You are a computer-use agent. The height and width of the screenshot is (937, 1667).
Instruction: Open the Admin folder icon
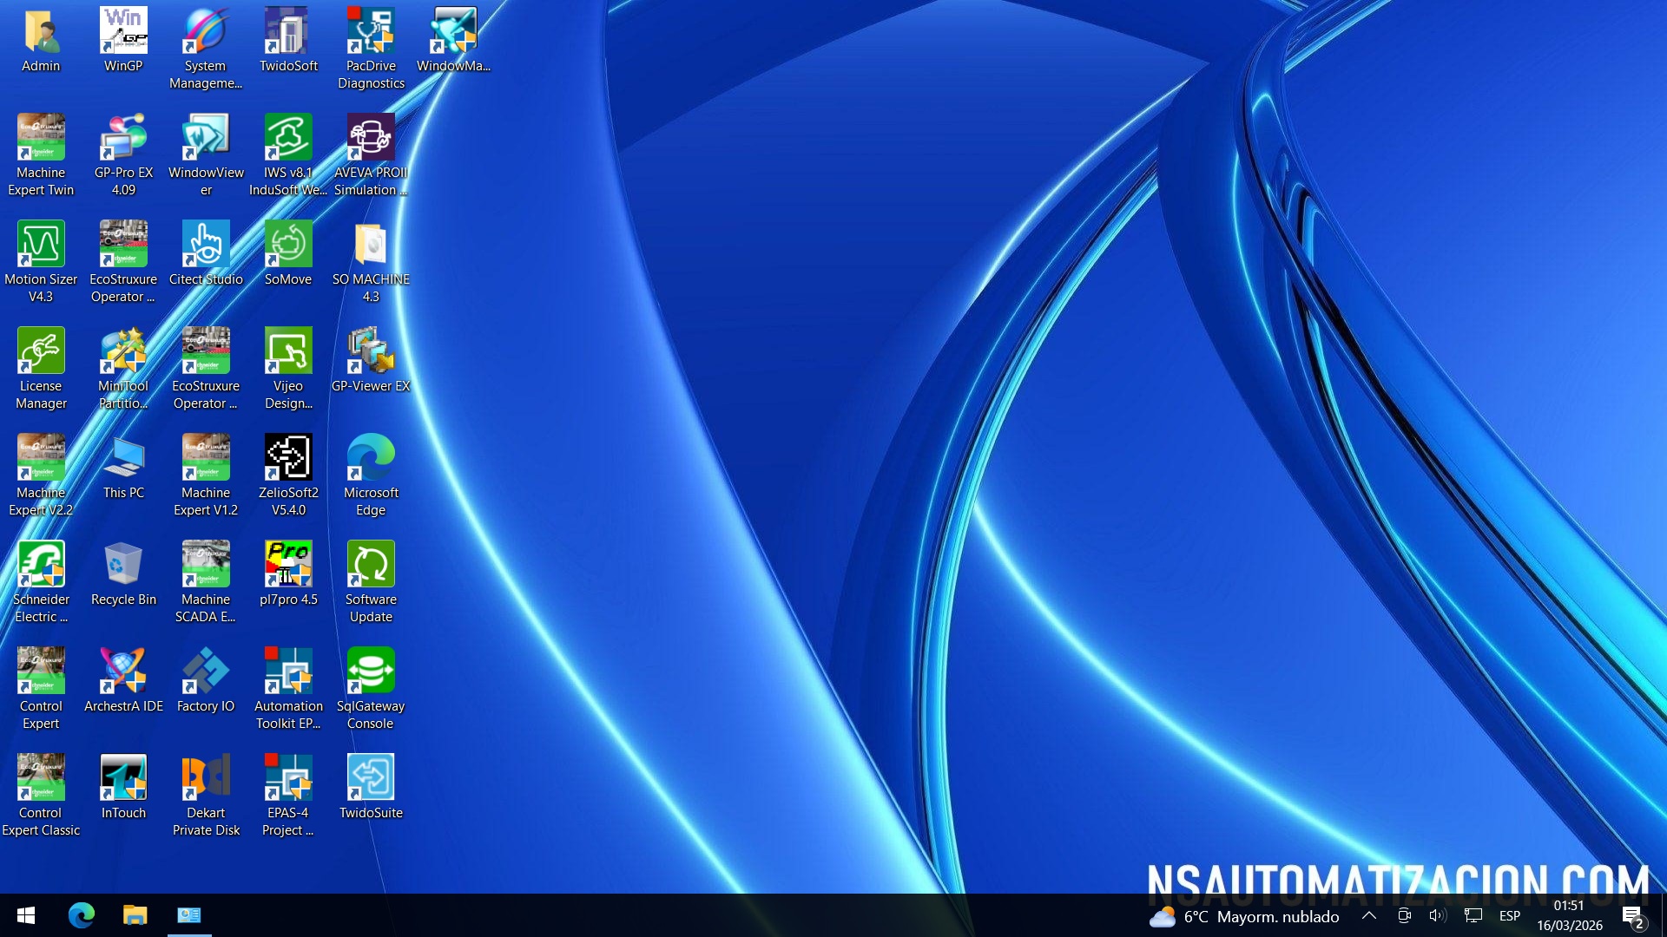click(41, 41)
